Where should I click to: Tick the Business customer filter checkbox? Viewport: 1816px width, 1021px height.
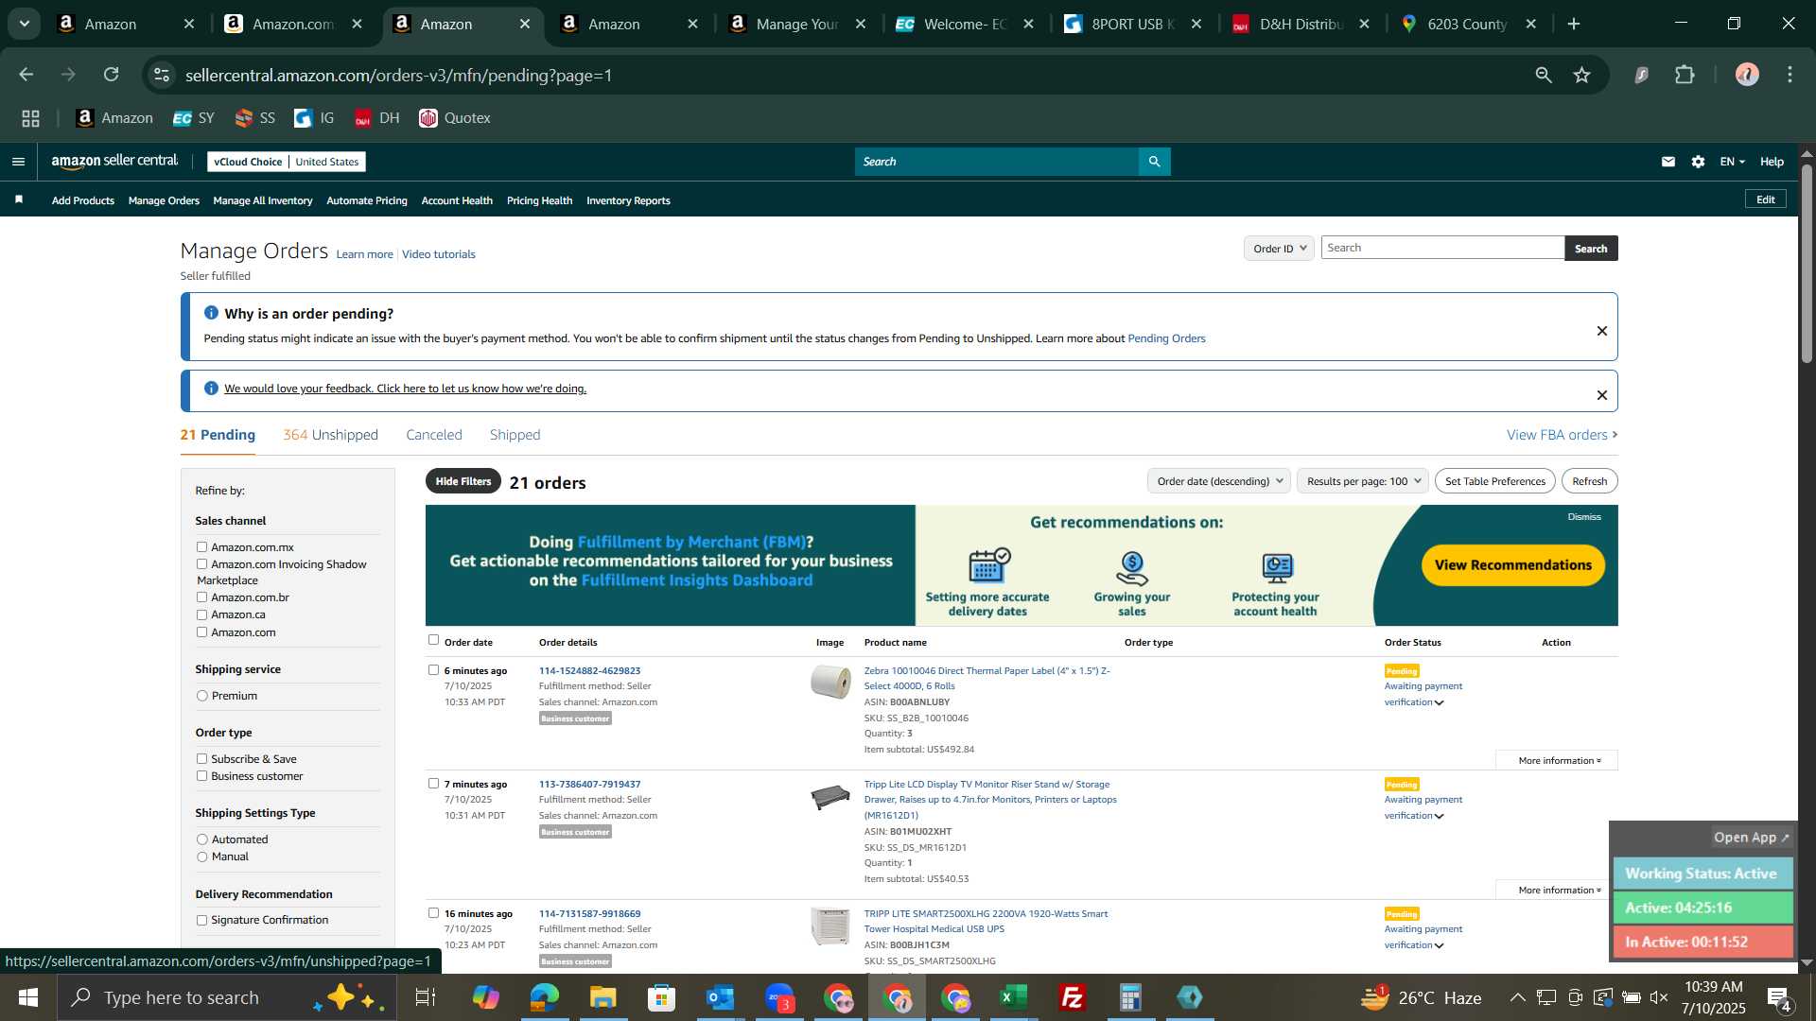click(201, 776)
